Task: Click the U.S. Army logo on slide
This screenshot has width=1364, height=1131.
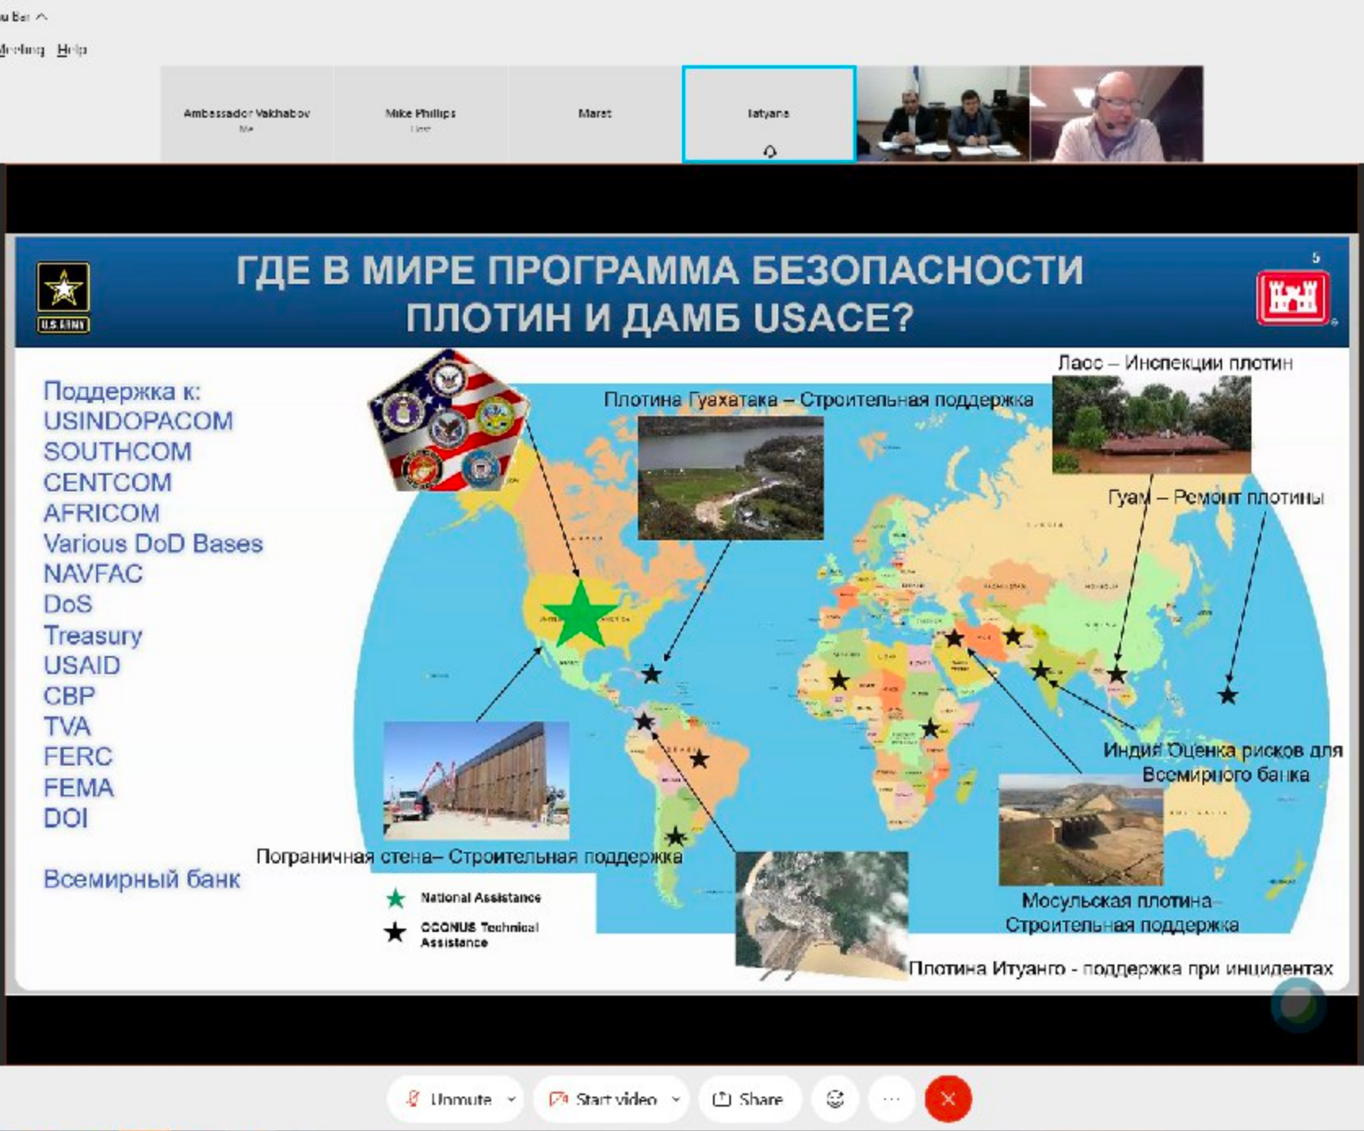Action: click(x=63, y=297)
